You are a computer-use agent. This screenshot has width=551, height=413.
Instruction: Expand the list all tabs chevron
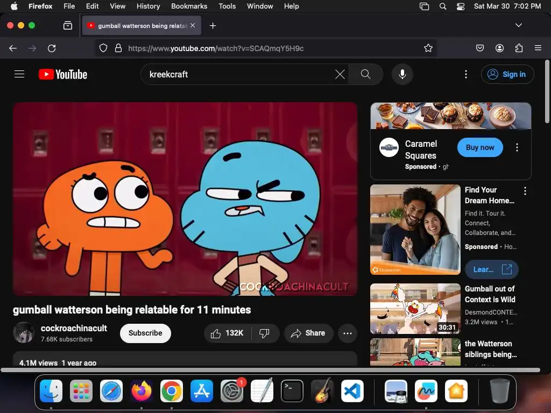(518, 25)
